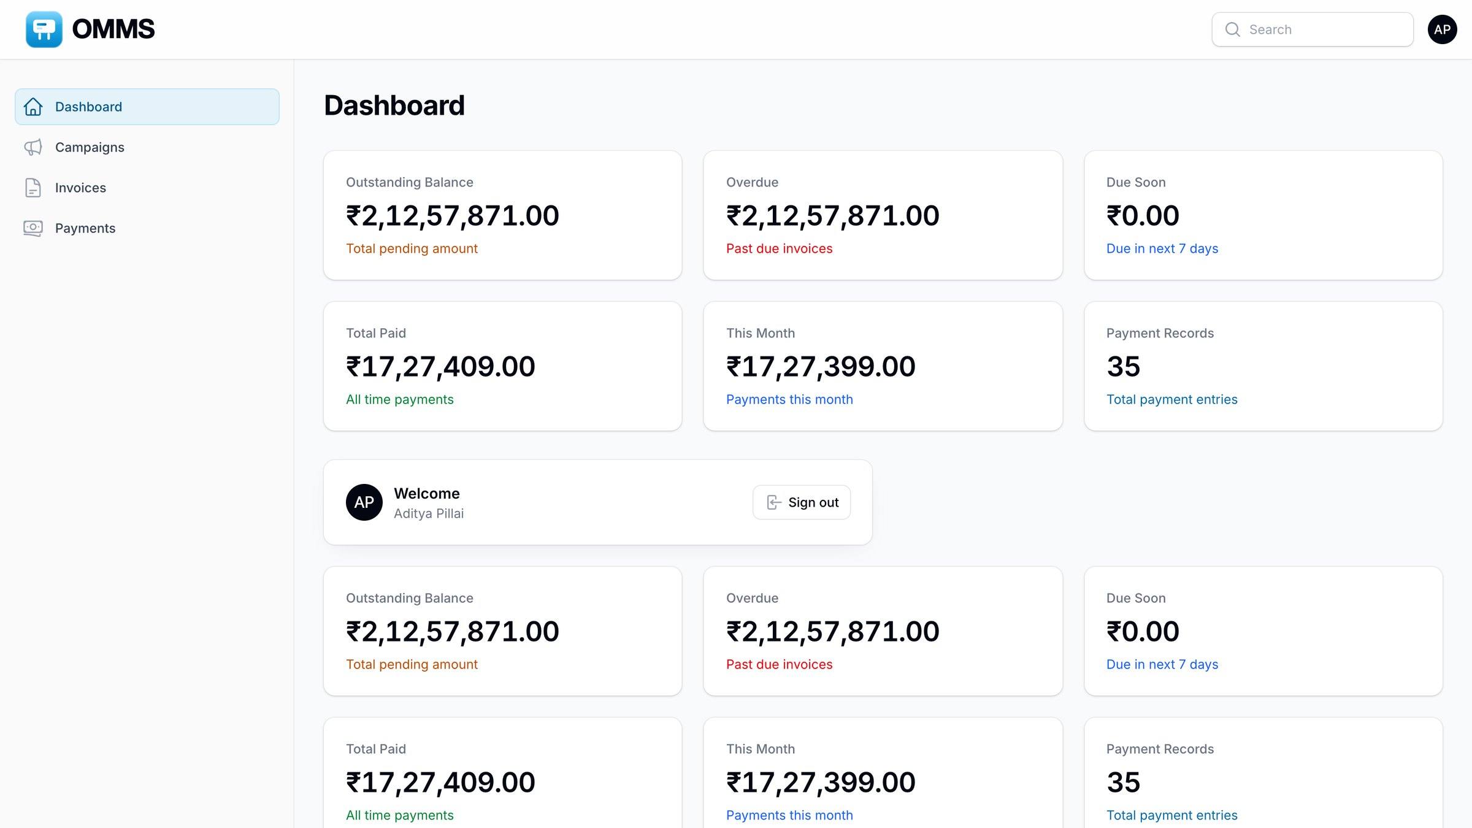Click Total Paid label below the Welcome card
1472x828 pixels.
click(x=376, y=749)
